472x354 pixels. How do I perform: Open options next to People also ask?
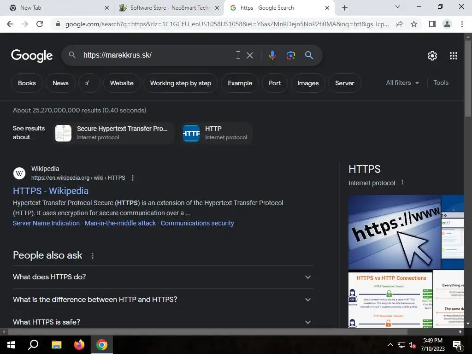93,255
